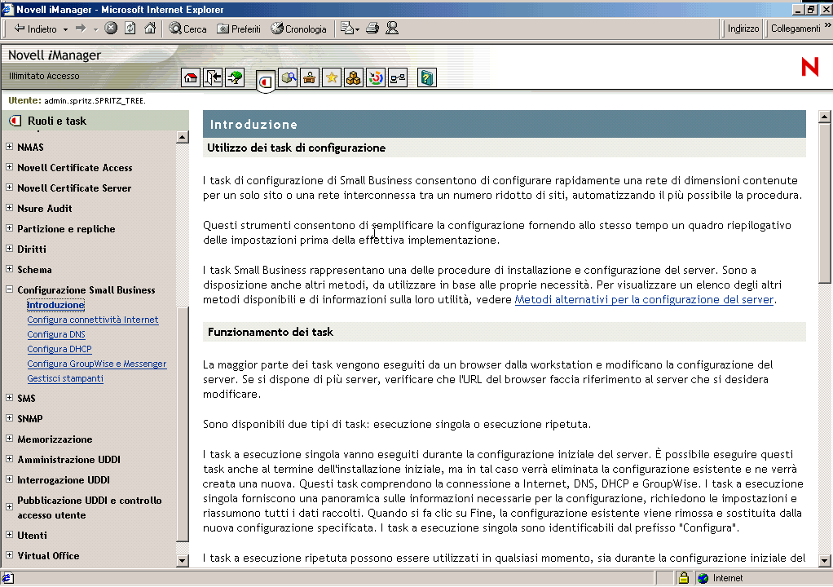Click scroll up arrow of roles panel
833x587 pixels.
tap(183, 138)
